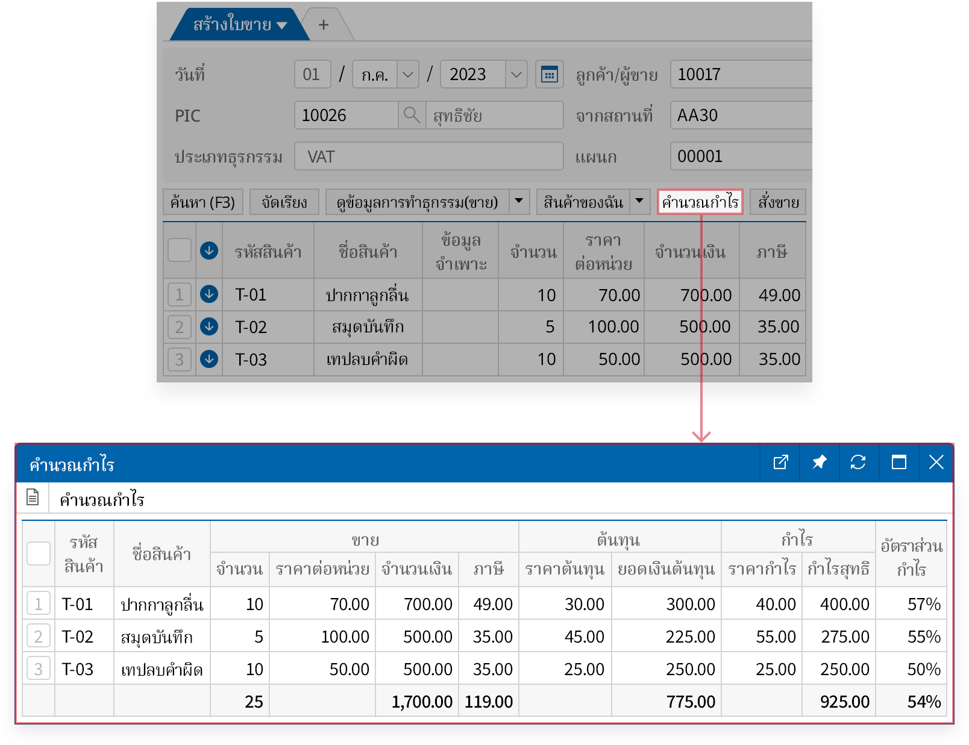Tick the select-all checkbox in profit table
The height and width of the screenshot is (745, 969).
tap(39, 553)
